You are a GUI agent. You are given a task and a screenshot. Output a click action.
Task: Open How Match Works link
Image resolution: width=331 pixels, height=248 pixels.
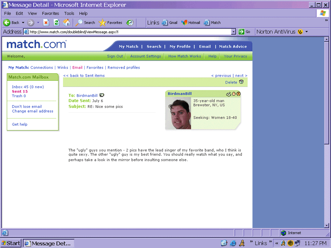(185, 56)
